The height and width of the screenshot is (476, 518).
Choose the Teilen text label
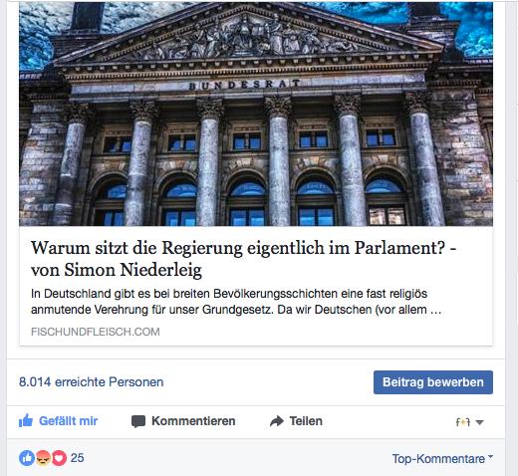click(306, 421)
